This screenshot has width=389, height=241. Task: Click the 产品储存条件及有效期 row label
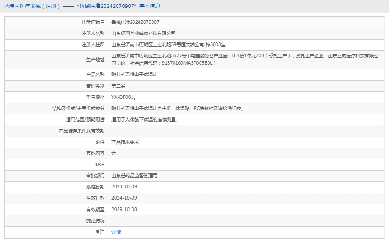[82, 131]
